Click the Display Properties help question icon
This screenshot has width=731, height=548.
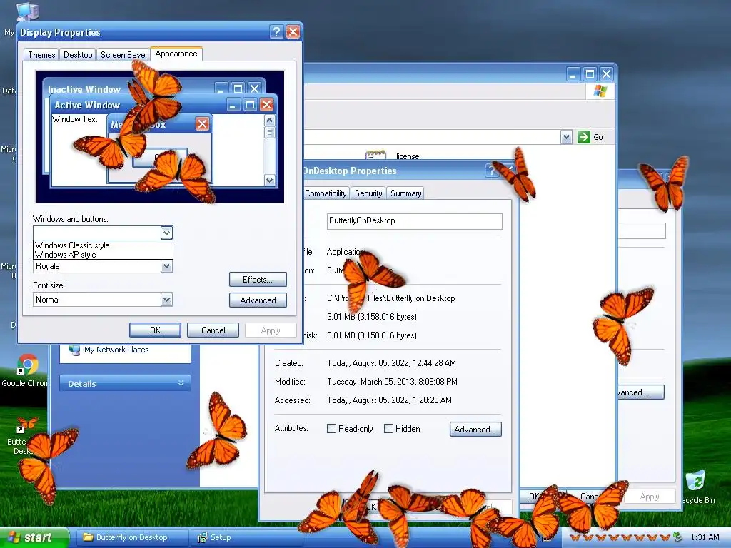(276, 31)
